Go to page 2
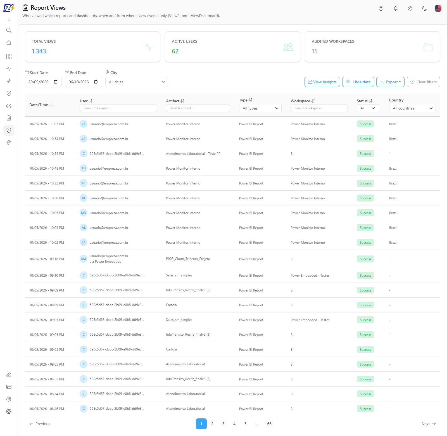Screen dimensions: 447x436 pyautogui.click(x=212, y=424)
